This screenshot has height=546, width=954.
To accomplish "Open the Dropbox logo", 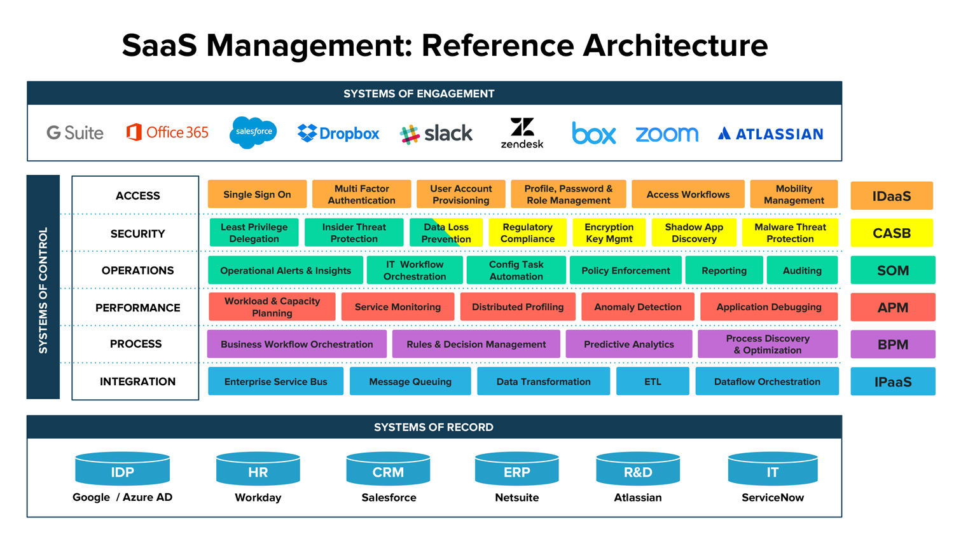I will click(337, 133).
